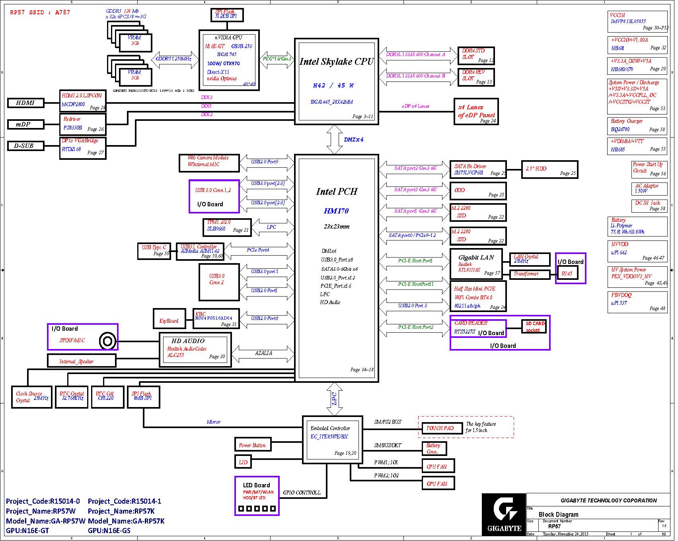Click the SPDIF/MIC audio jack symbol
Image resolution: width=678 pixels, height=541 pixels.
107,341
